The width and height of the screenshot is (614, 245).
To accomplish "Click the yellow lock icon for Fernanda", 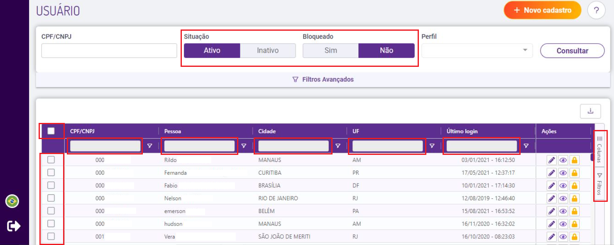I will (575, 173).
